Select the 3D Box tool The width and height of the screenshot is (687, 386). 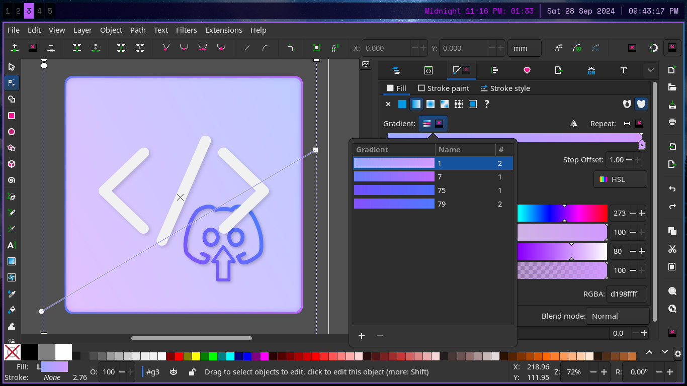click(x=12, y=164)
